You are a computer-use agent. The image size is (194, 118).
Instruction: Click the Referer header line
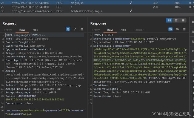43,85
